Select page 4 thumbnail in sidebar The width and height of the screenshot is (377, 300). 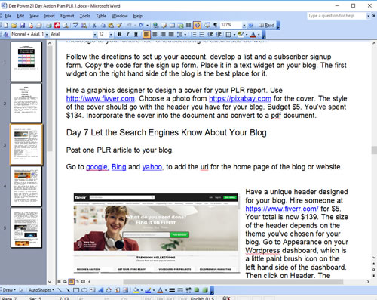[x=26, y=186]
